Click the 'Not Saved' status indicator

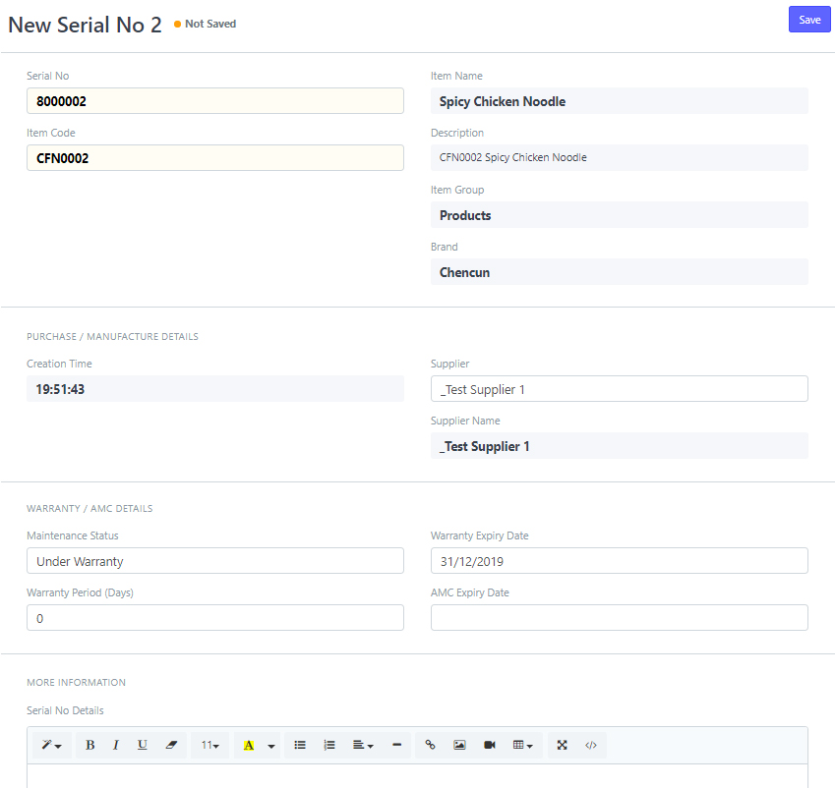pos(205,24)
